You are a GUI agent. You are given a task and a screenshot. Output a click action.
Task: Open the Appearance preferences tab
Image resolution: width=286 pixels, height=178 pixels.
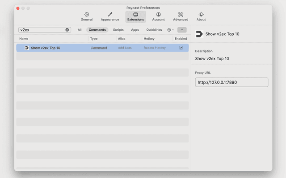[x=109, y=16]
